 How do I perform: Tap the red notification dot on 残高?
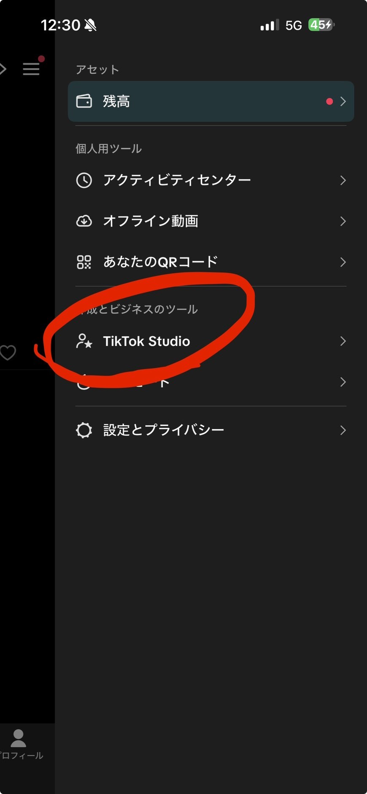tap(329, 101)
